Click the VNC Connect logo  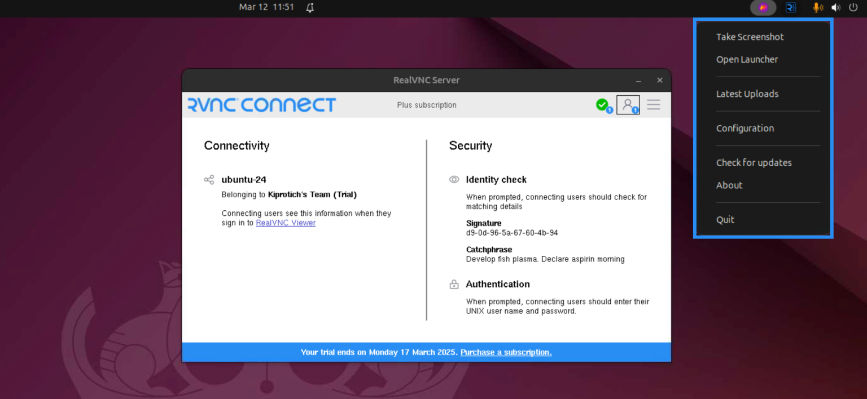tap(261, 105)
